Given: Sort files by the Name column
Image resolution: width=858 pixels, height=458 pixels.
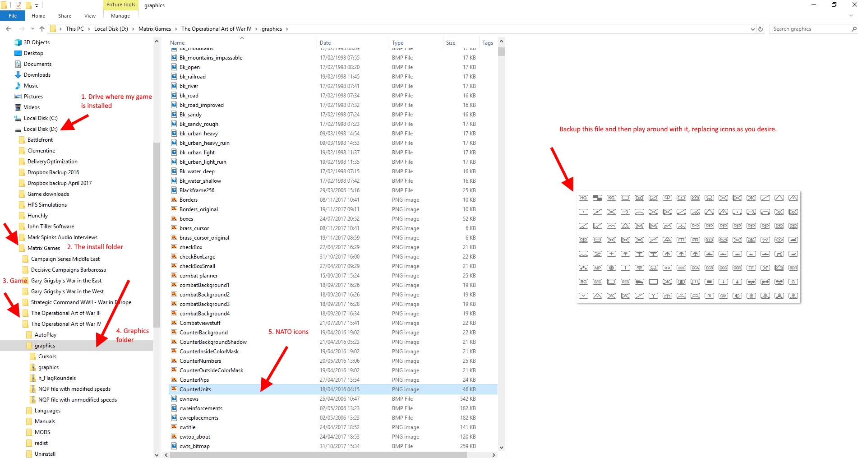Looking at the screenshot, I should (x=243, y=43).
